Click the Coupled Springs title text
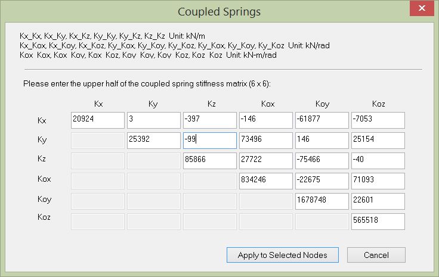 pos(219,12)
